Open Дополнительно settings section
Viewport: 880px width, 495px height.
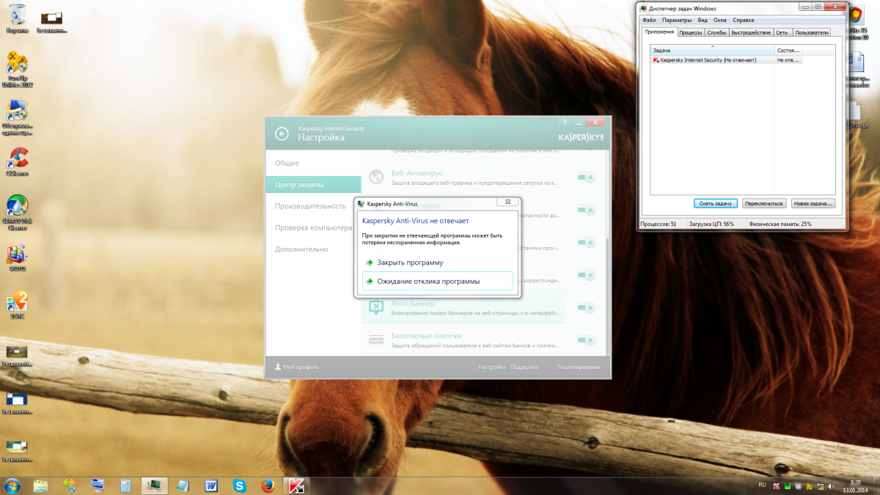click(313, 249)
